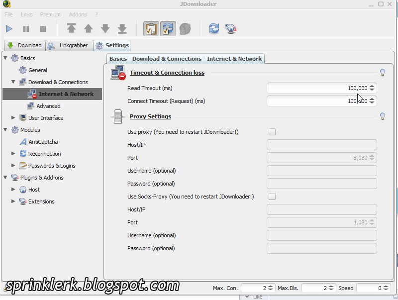The image size is (398, 300).
Task: Open the Premium menu
Action: 50,14
